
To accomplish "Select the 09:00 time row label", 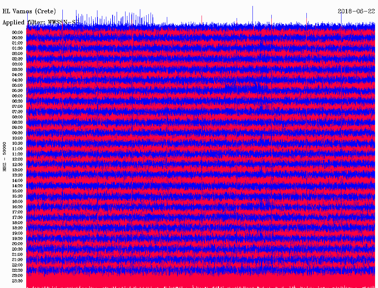I will pos(17,128).
